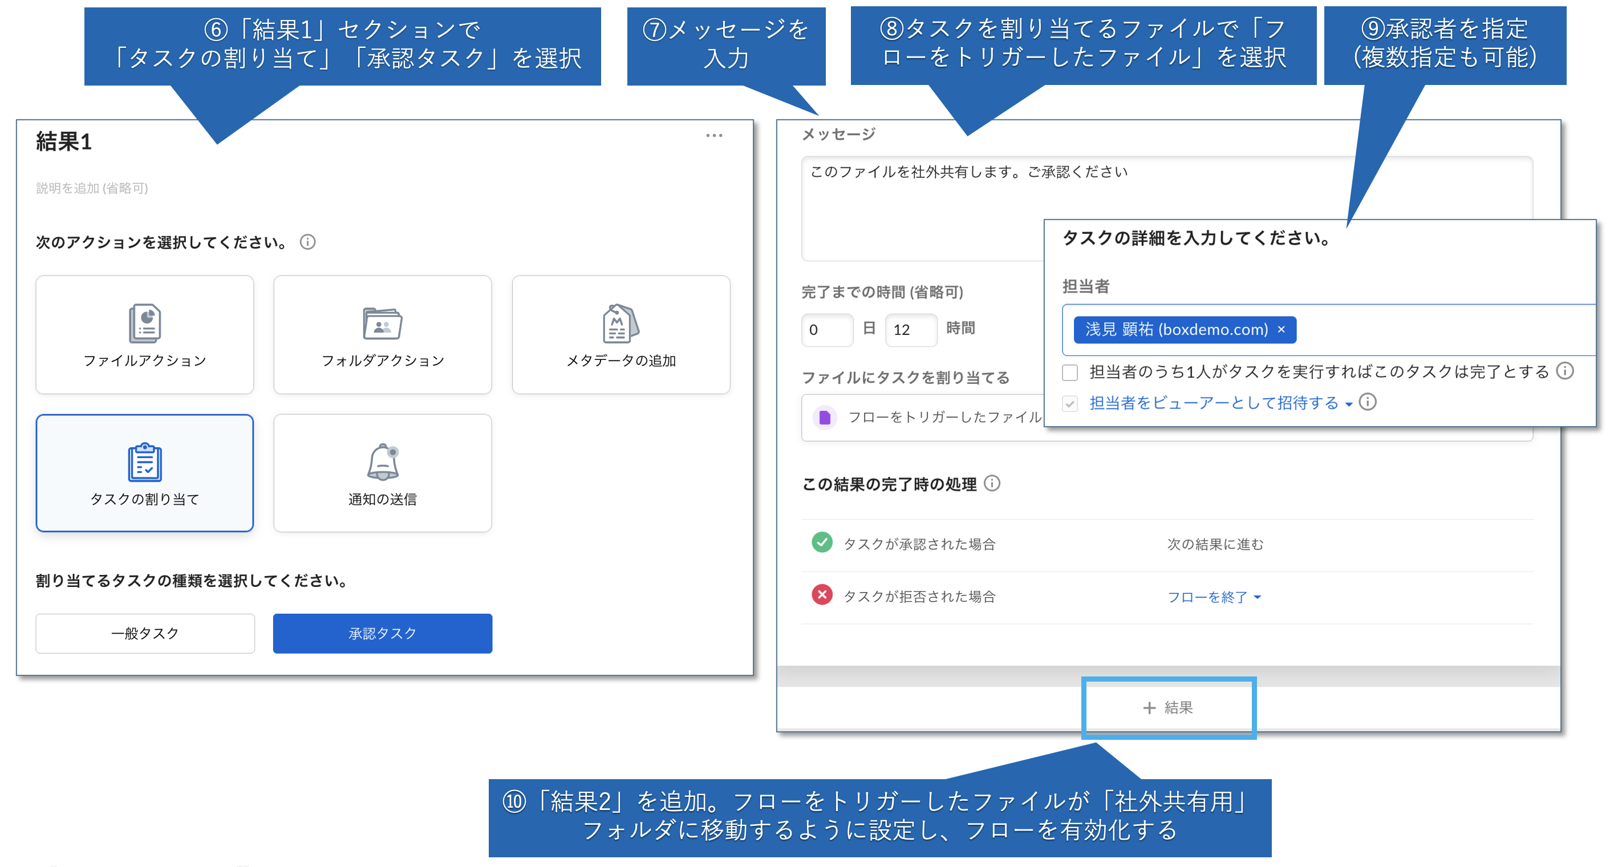Click the タスクが拒否された場合 label
The width and height of the screenshot is (1614, 867).
[919, 597]
